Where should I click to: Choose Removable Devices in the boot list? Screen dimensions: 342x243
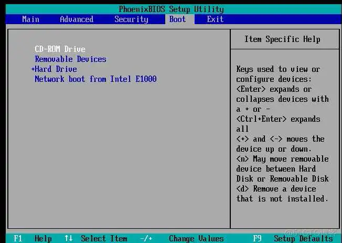click(70, 59)
